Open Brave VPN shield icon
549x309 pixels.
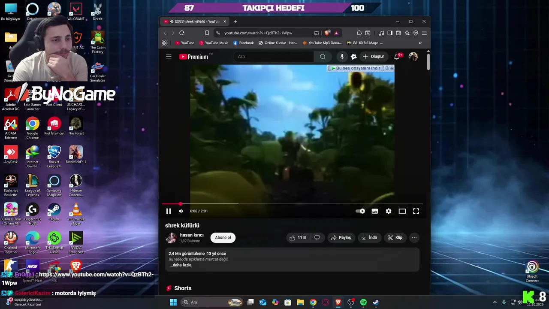point(416,33)
